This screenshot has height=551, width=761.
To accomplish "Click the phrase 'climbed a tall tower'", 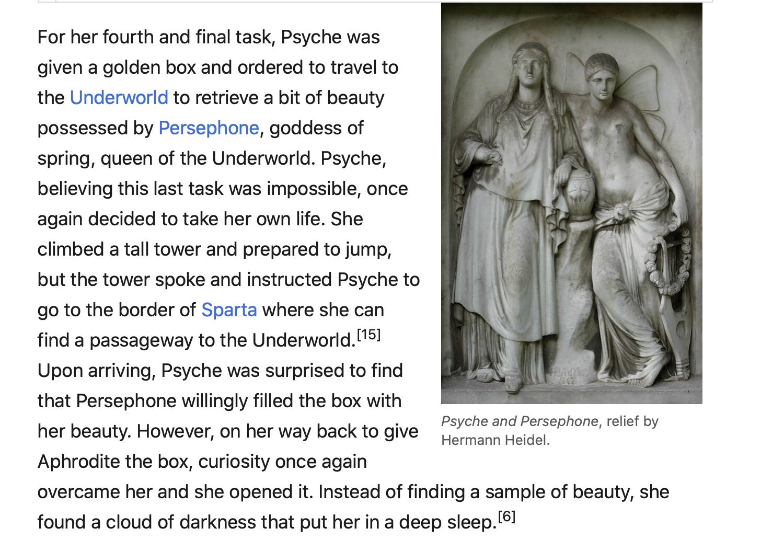I will click(119, 249).
